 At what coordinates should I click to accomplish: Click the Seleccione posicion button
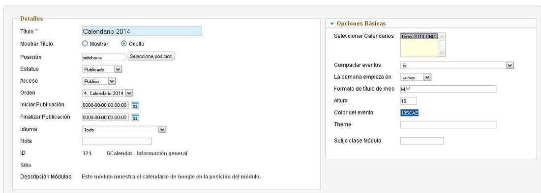tap(151, 57)
